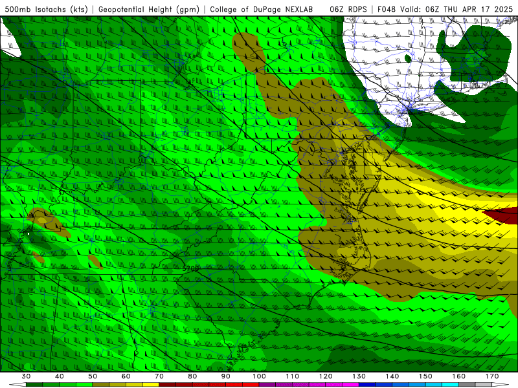The image size is (518, 388).
Task: Click the "170" legend scale label
Action: point(492,376)
